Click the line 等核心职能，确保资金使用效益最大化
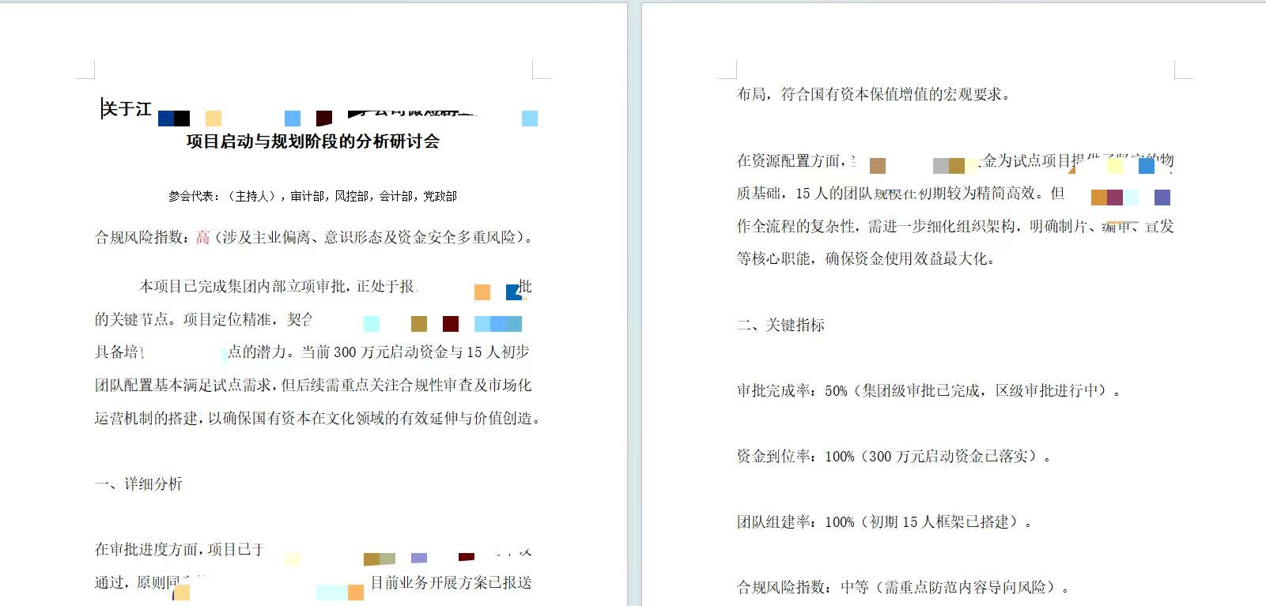This screenshot has width=1266, height=606. click(x=865, y=258)
